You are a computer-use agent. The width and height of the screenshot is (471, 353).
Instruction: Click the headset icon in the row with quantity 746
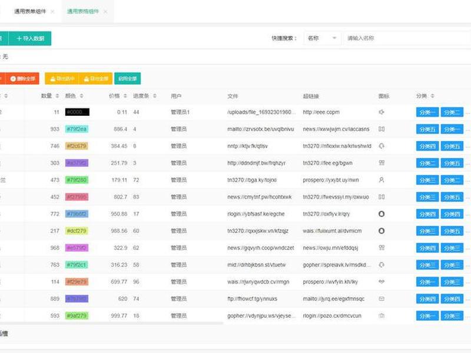382,146
